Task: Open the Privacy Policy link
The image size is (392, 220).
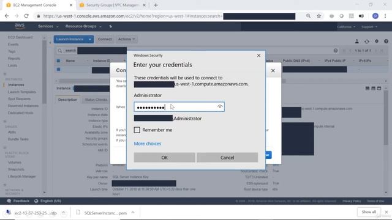Action: (352, 201)
